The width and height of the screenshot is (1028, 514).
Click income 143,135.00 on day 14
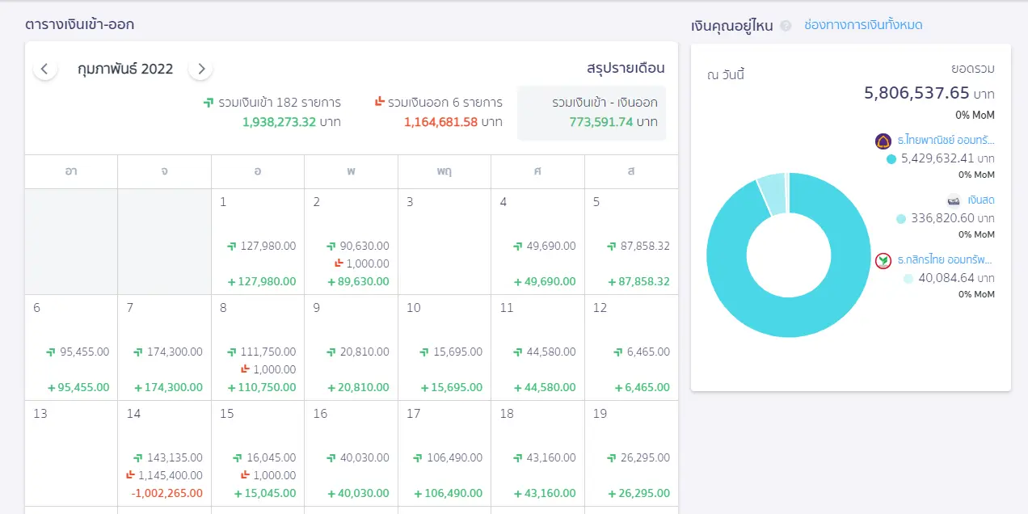(175, 457)
